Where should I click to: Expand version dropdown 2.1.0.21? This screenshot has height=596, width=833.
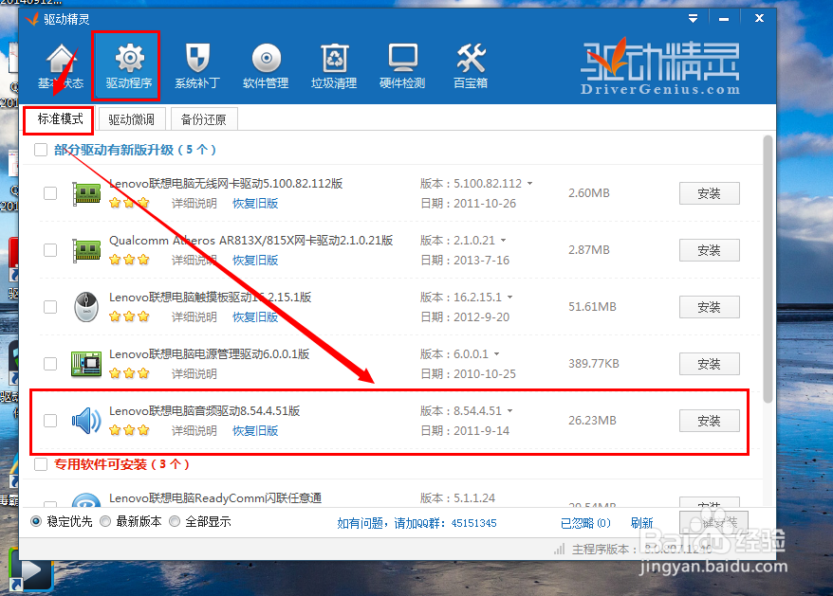503,241
